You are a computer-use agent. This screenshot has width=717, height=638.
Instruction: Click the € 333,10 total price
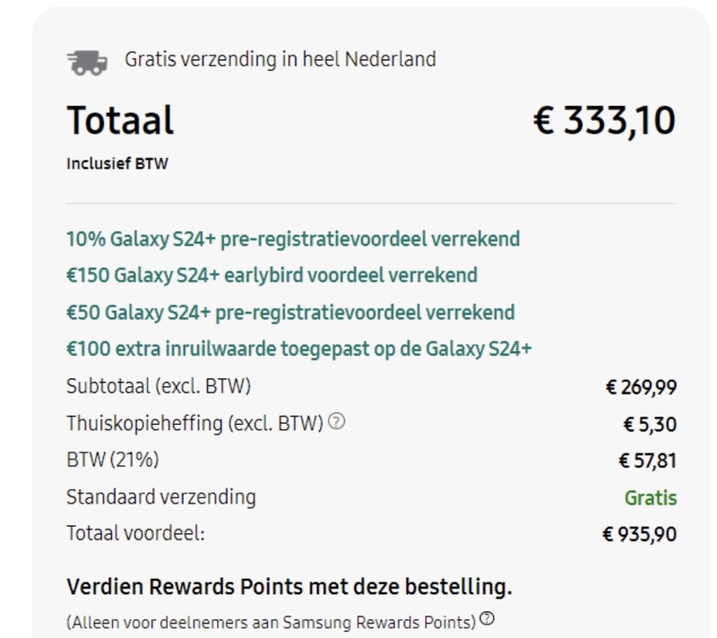click(x=604, y=121)
